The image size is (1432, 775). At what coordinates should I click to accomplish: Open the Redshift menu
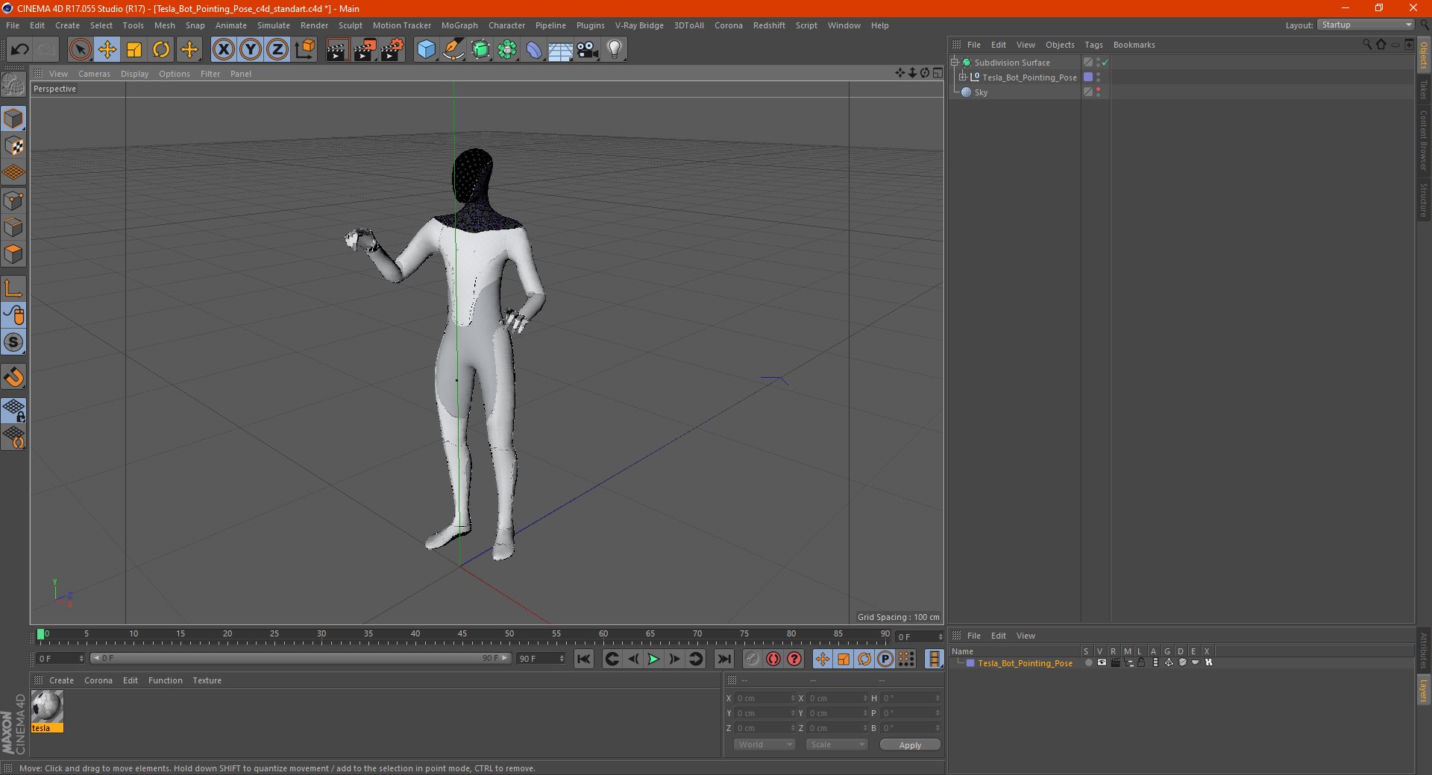(769, 25)
